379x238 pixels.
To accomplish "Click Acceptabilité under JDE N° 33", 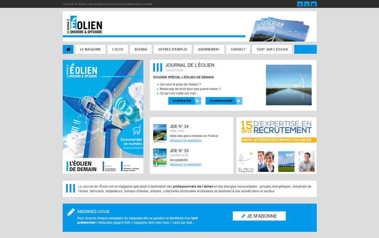I will [179, 160].
